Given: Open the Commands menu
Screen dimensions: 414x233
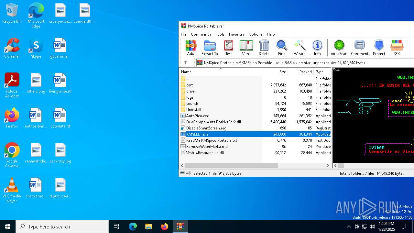Looking at the screenshot, I should (x=201, y=34).
